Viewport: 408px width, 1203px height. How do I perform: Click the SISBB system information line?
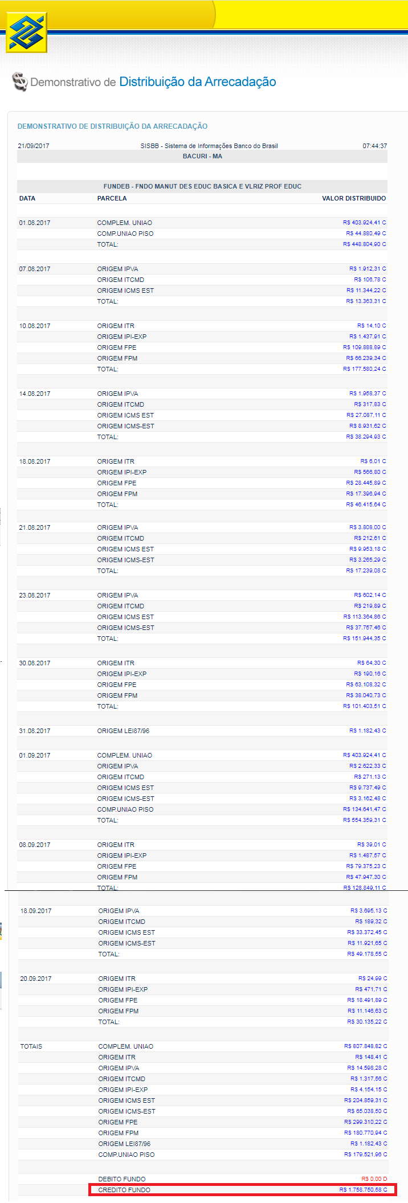[209, 146]
